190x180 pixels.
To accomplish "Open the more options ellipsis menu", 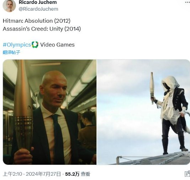I will coord(188,2).
